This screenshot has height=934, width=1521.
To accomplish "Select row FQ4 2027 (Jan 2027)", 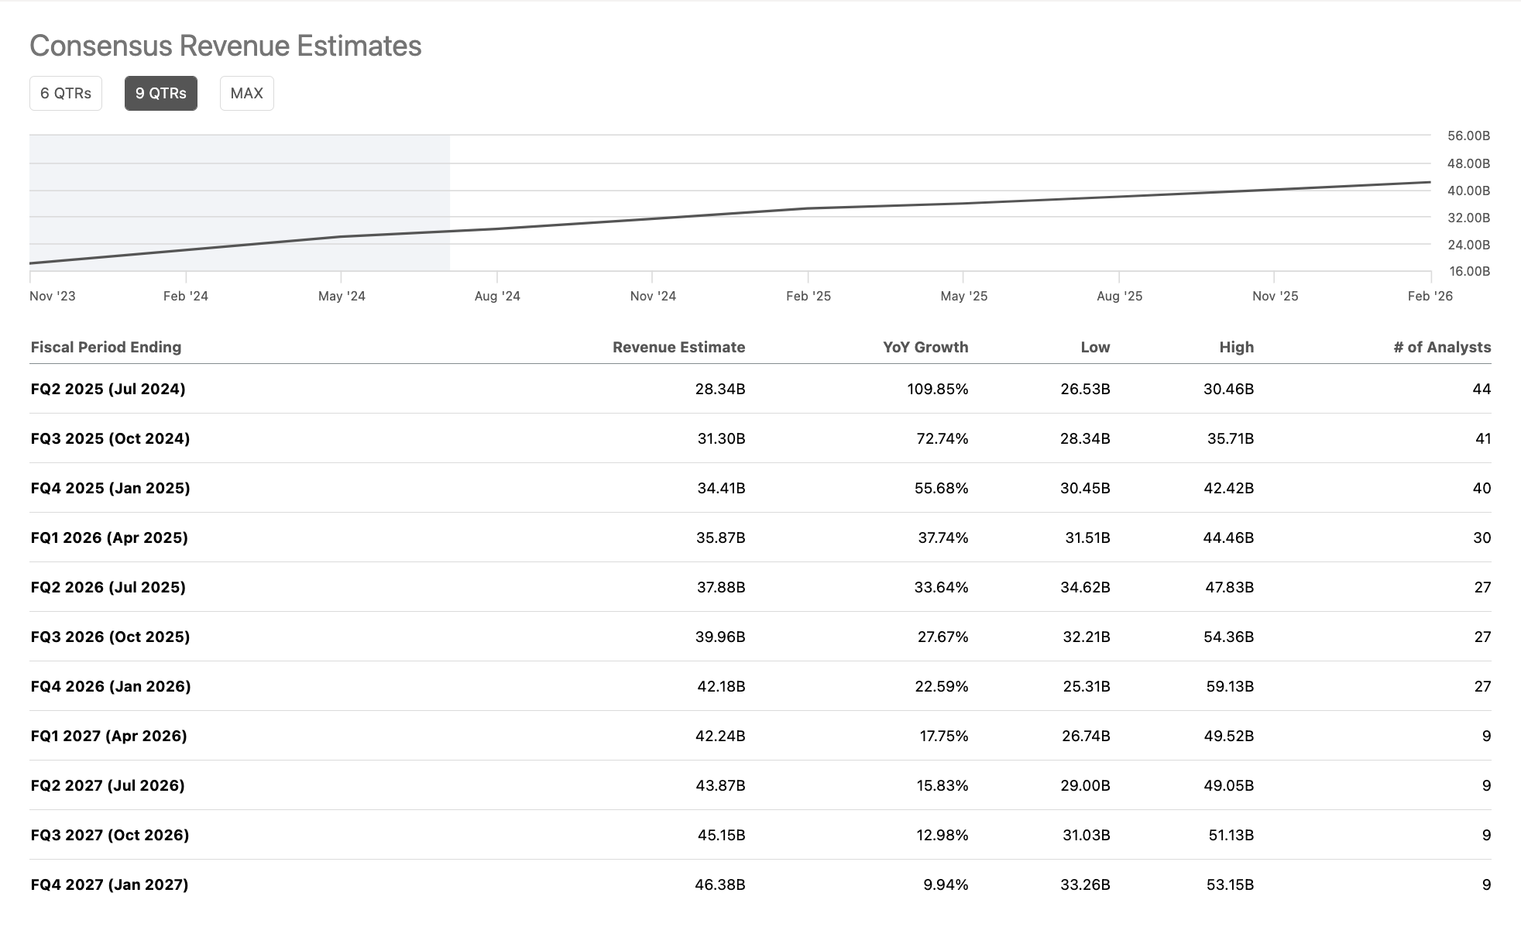I will point(760,884).
